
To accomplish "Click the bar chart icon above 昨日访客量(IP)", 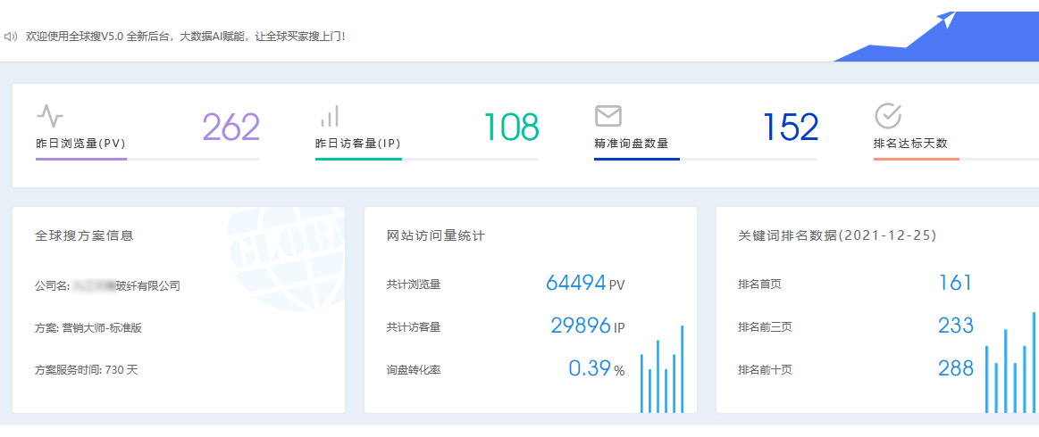I will pos(329,116).
